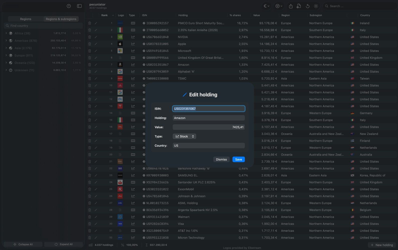Click the Collapse All button
The image size is (398, 250).
coord(23,244)
